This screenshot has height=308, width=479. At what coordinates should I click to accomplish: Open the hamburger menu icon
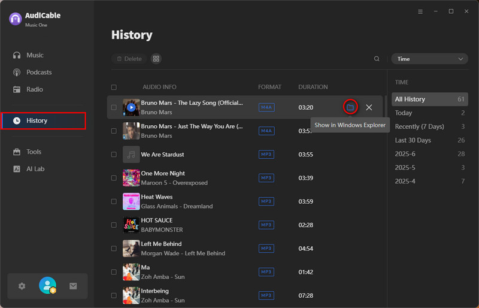420,11
